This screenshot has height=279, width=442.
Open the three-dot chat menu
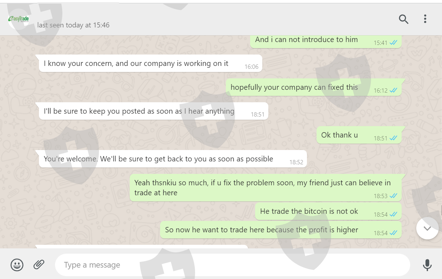(425, 19)
